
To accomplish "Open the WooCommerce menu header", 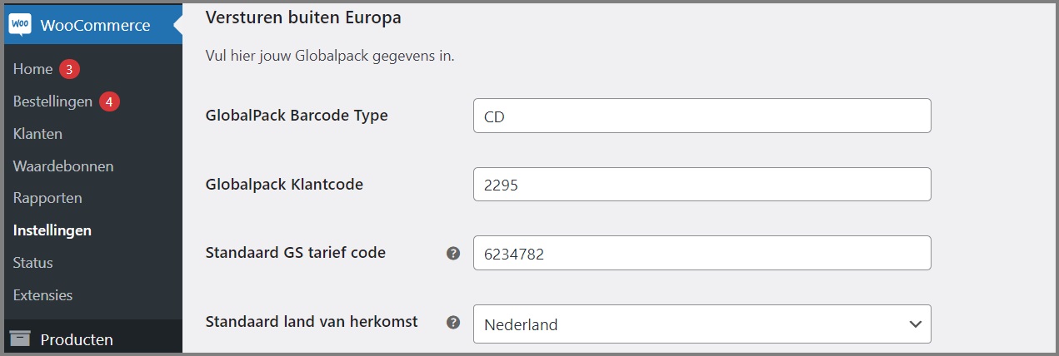I will click(92, 25).
